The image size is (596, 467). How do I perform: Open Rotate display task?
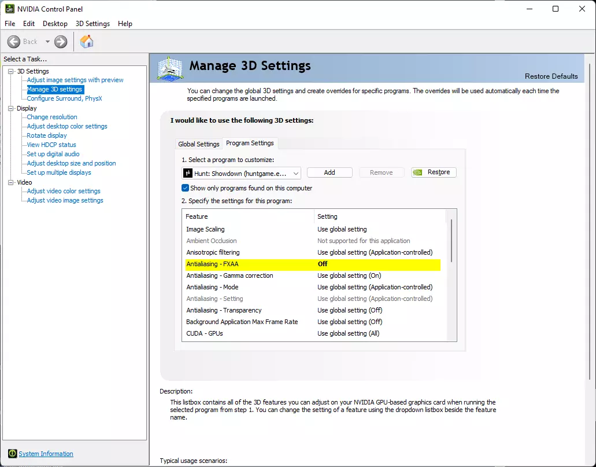[x=47, y=135]
